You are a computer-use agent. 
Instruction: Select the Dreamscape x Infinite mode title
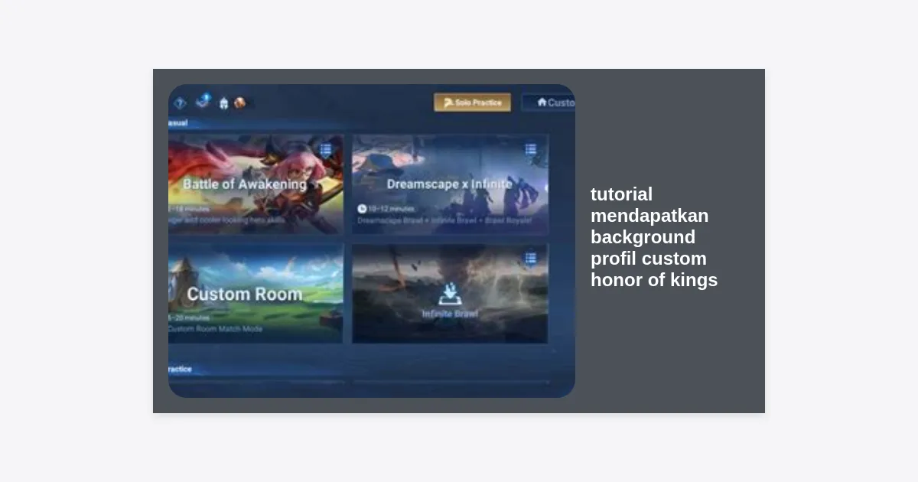coord(449,184)
